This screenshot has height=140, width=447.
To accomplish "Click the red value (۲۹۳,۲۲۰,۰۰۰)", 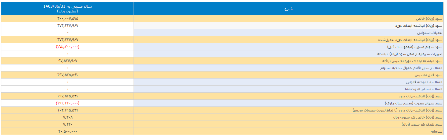I will 67,103.
